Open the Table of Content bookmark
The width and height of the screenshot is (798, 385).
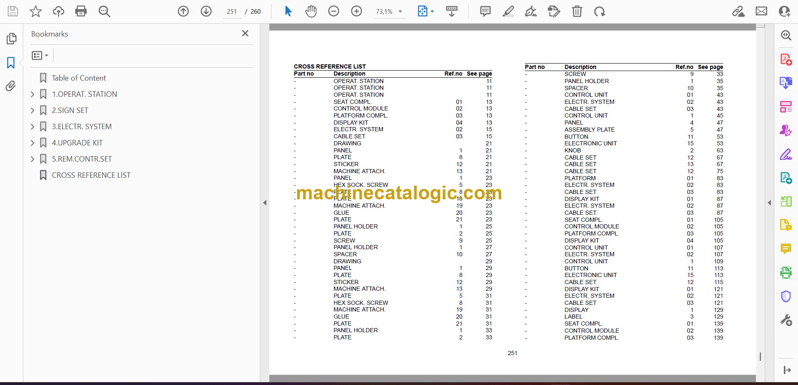click(x=79, y=78)
